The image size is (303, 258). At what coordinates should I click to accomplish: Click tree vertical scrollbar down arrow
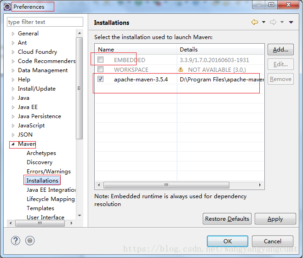[80, 216]
